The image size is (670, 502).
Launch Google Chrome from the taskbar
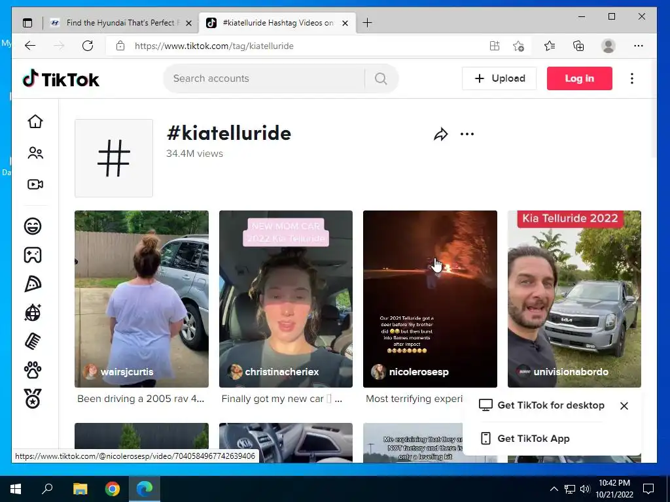pos(113,489)
